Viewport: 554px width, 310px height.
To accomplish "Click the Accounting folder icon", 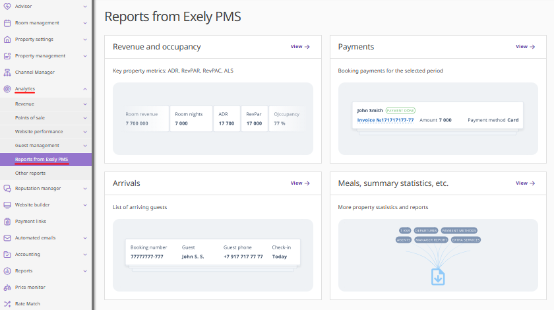I will pos(7,255).
